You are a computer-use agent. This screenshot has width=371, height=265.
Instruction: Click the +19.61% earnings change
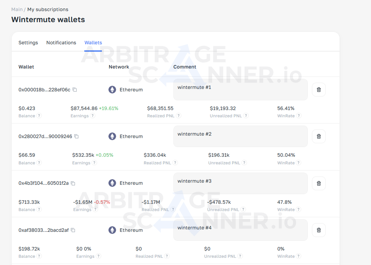[x=108, y=108]
